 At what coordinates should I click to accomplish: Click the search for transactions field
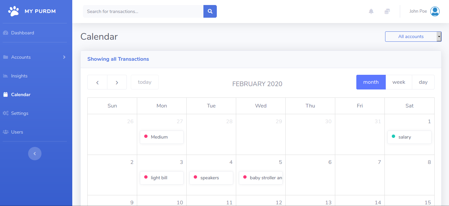(143, 11)
